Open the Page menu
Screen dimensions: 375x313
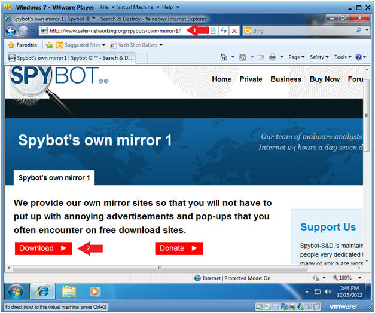pyautogui.click(x=296, y=57)
